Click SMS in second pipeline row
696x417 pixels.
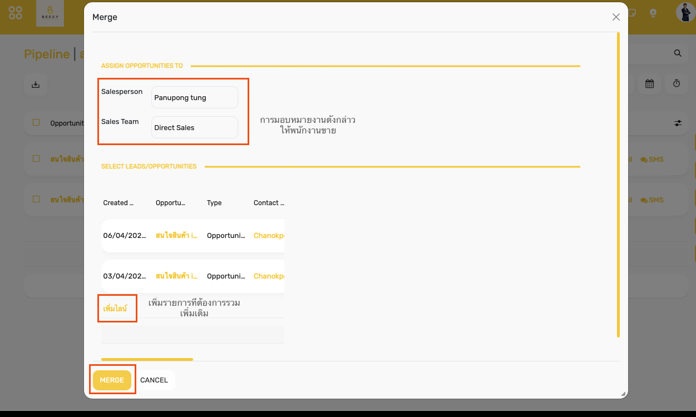pos(652,200)
